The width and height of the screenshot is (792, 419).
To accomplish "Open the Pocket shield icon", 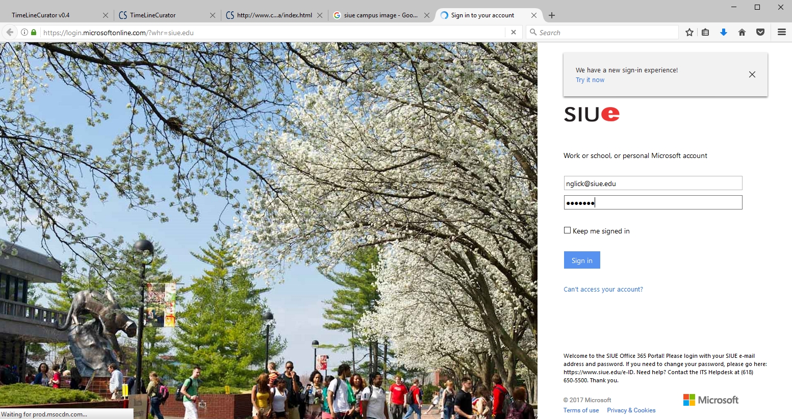I will tap(760, 32).
